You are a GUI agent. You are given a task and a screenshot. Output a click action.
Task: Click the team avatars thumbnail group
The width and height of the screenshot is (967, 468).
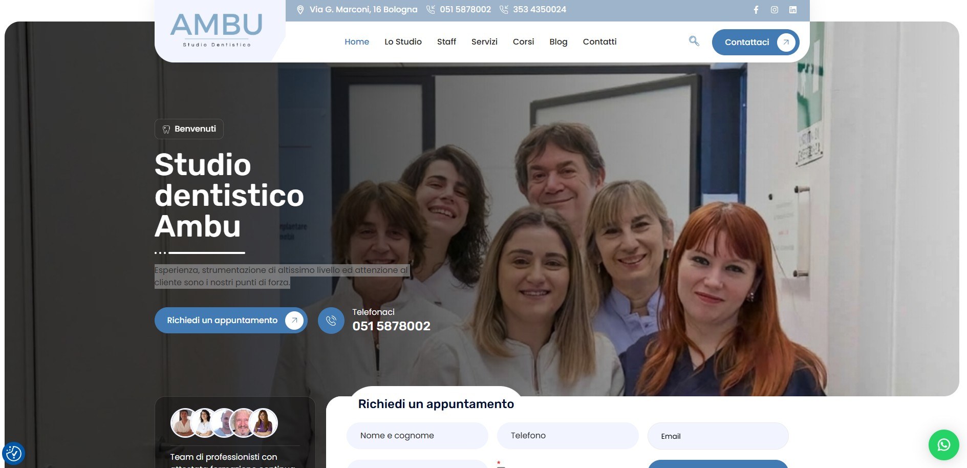[x=224, y=423]
